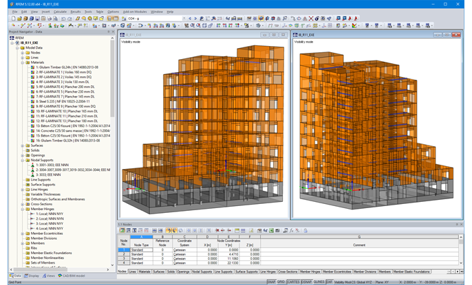Image resolution: width=472 pixels, height=285 pixels.
Task: Go to next load case with right arrow
Action: [x=195, y=19]
